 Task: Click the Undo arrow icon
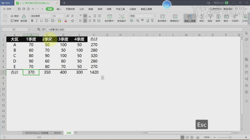(33, 9)
